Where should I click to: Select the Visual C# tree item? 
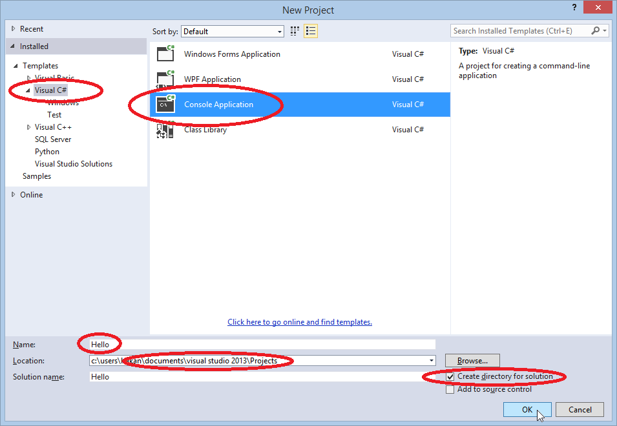(50, 90)
